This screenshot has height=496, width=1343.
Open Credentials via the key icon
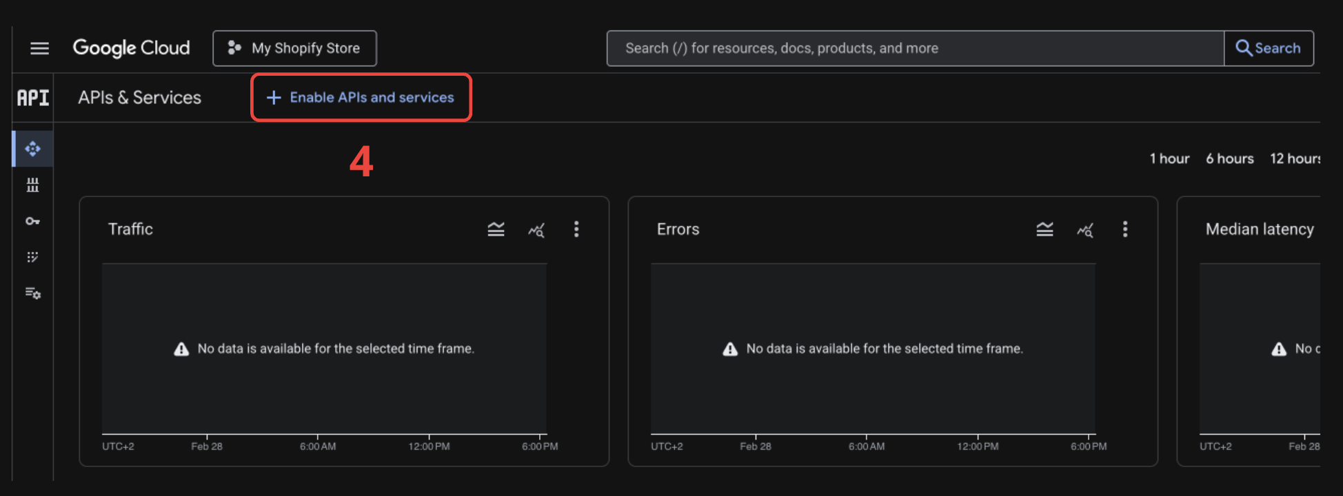[32, 221]
